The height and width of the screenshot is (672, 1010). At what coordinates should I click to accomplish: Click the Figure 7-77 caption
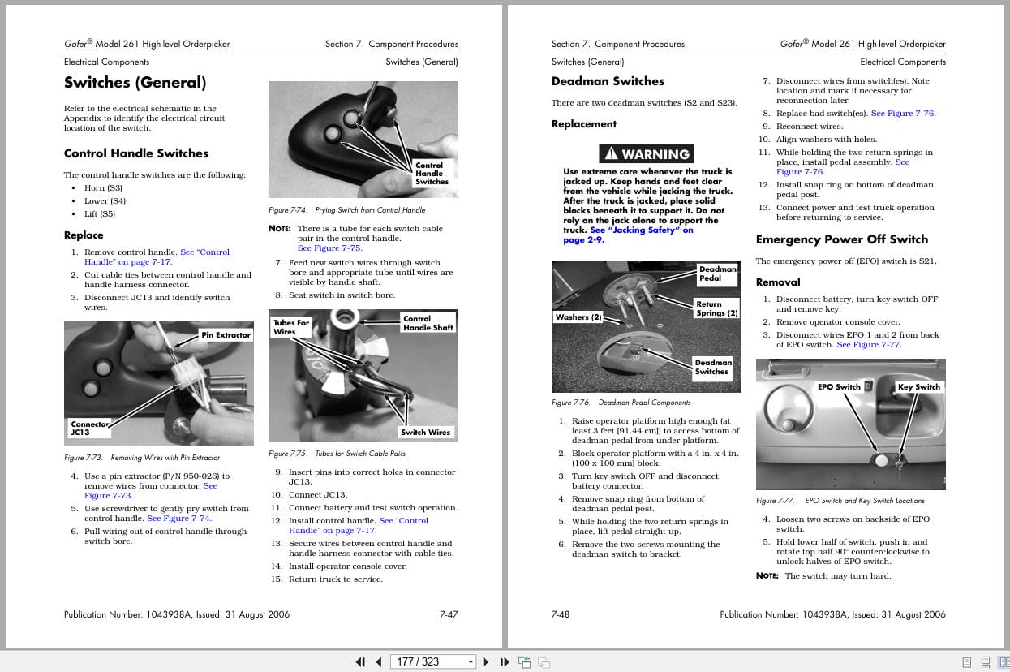pos(840,501)
